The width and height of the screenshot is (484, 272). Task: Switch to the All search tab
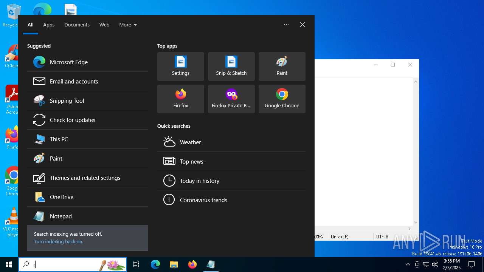(x=31, y=25)
